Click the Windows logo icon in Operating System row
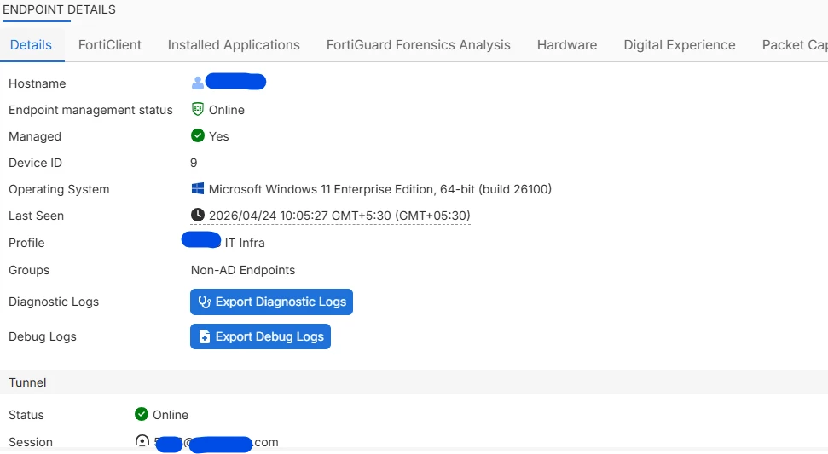828x454 pixels. point(198,188)
